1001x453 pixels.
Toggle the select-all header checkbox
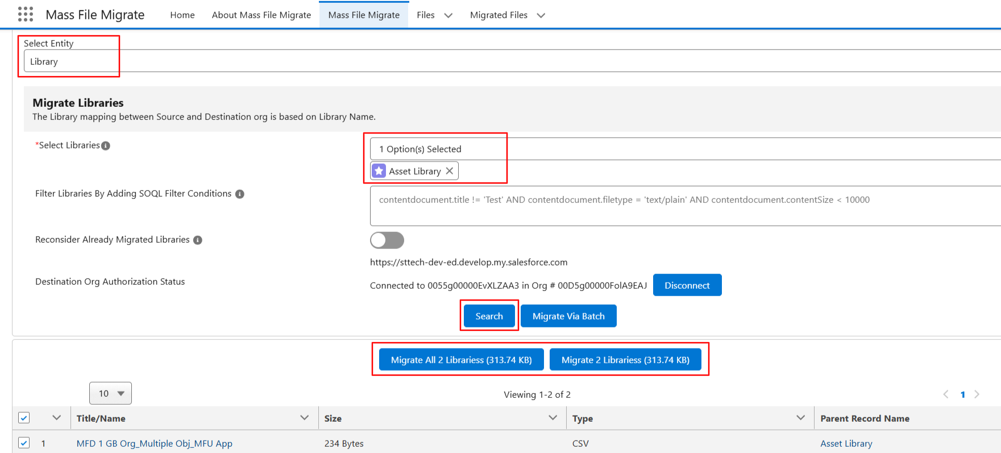pyautogui.click(x=24, y=418)
